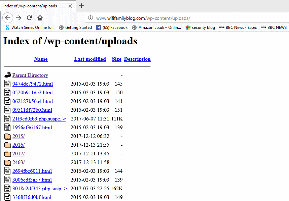
Task: Open the security blog bookmark
Action: (x=200, y=28)
